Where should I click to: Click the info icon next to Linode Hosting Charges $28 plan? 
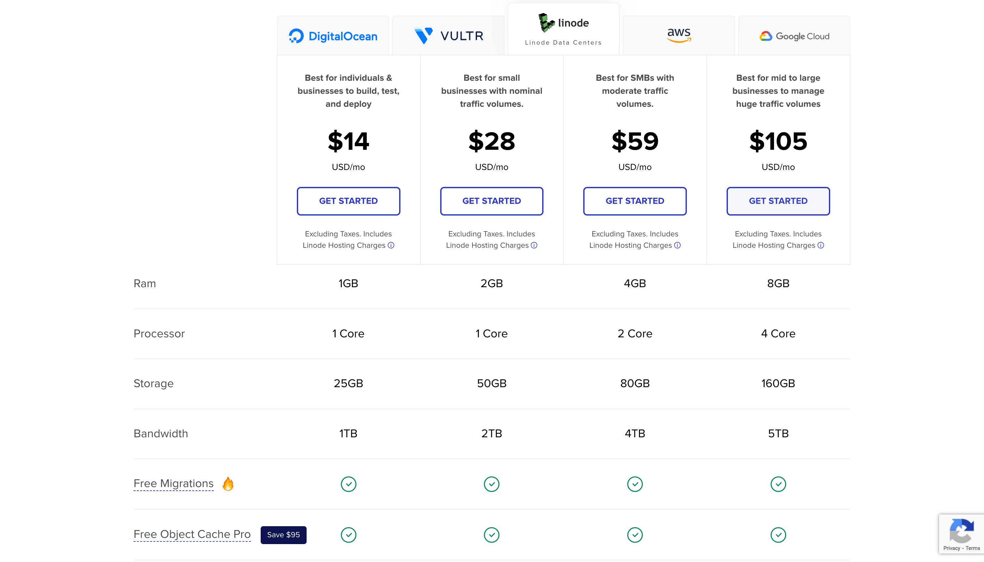534,245
